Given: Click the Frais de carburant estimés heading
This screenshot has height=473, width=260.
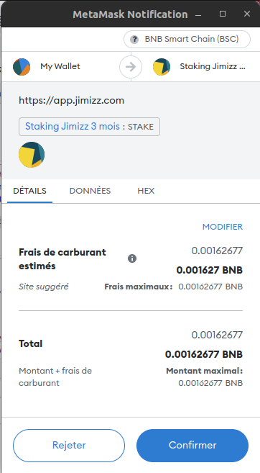Looking at the screenshot, I should [62, 259].
